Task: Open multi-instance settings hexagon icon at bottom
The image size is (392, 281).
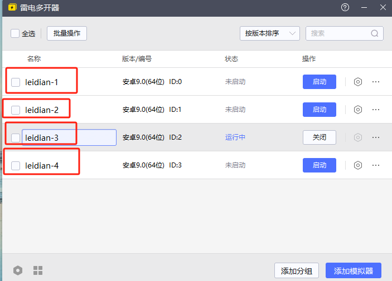Action: [18, 270]
